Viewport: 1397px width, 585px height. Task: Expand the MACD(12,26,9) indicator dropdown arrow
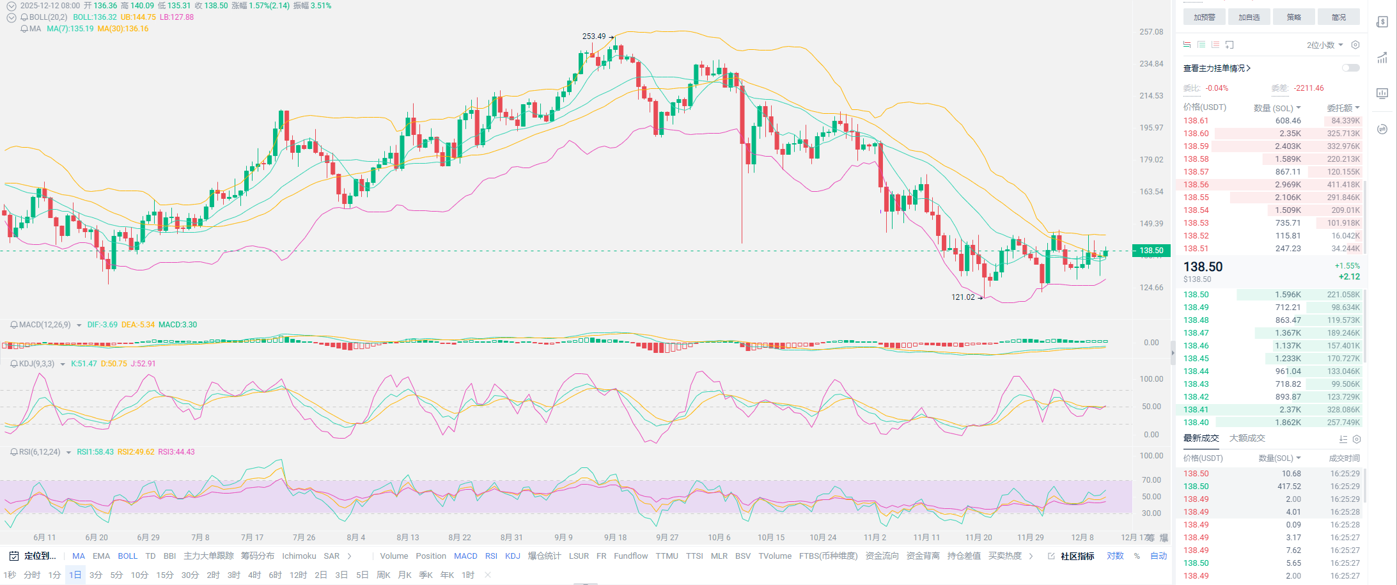coord(79,325)
